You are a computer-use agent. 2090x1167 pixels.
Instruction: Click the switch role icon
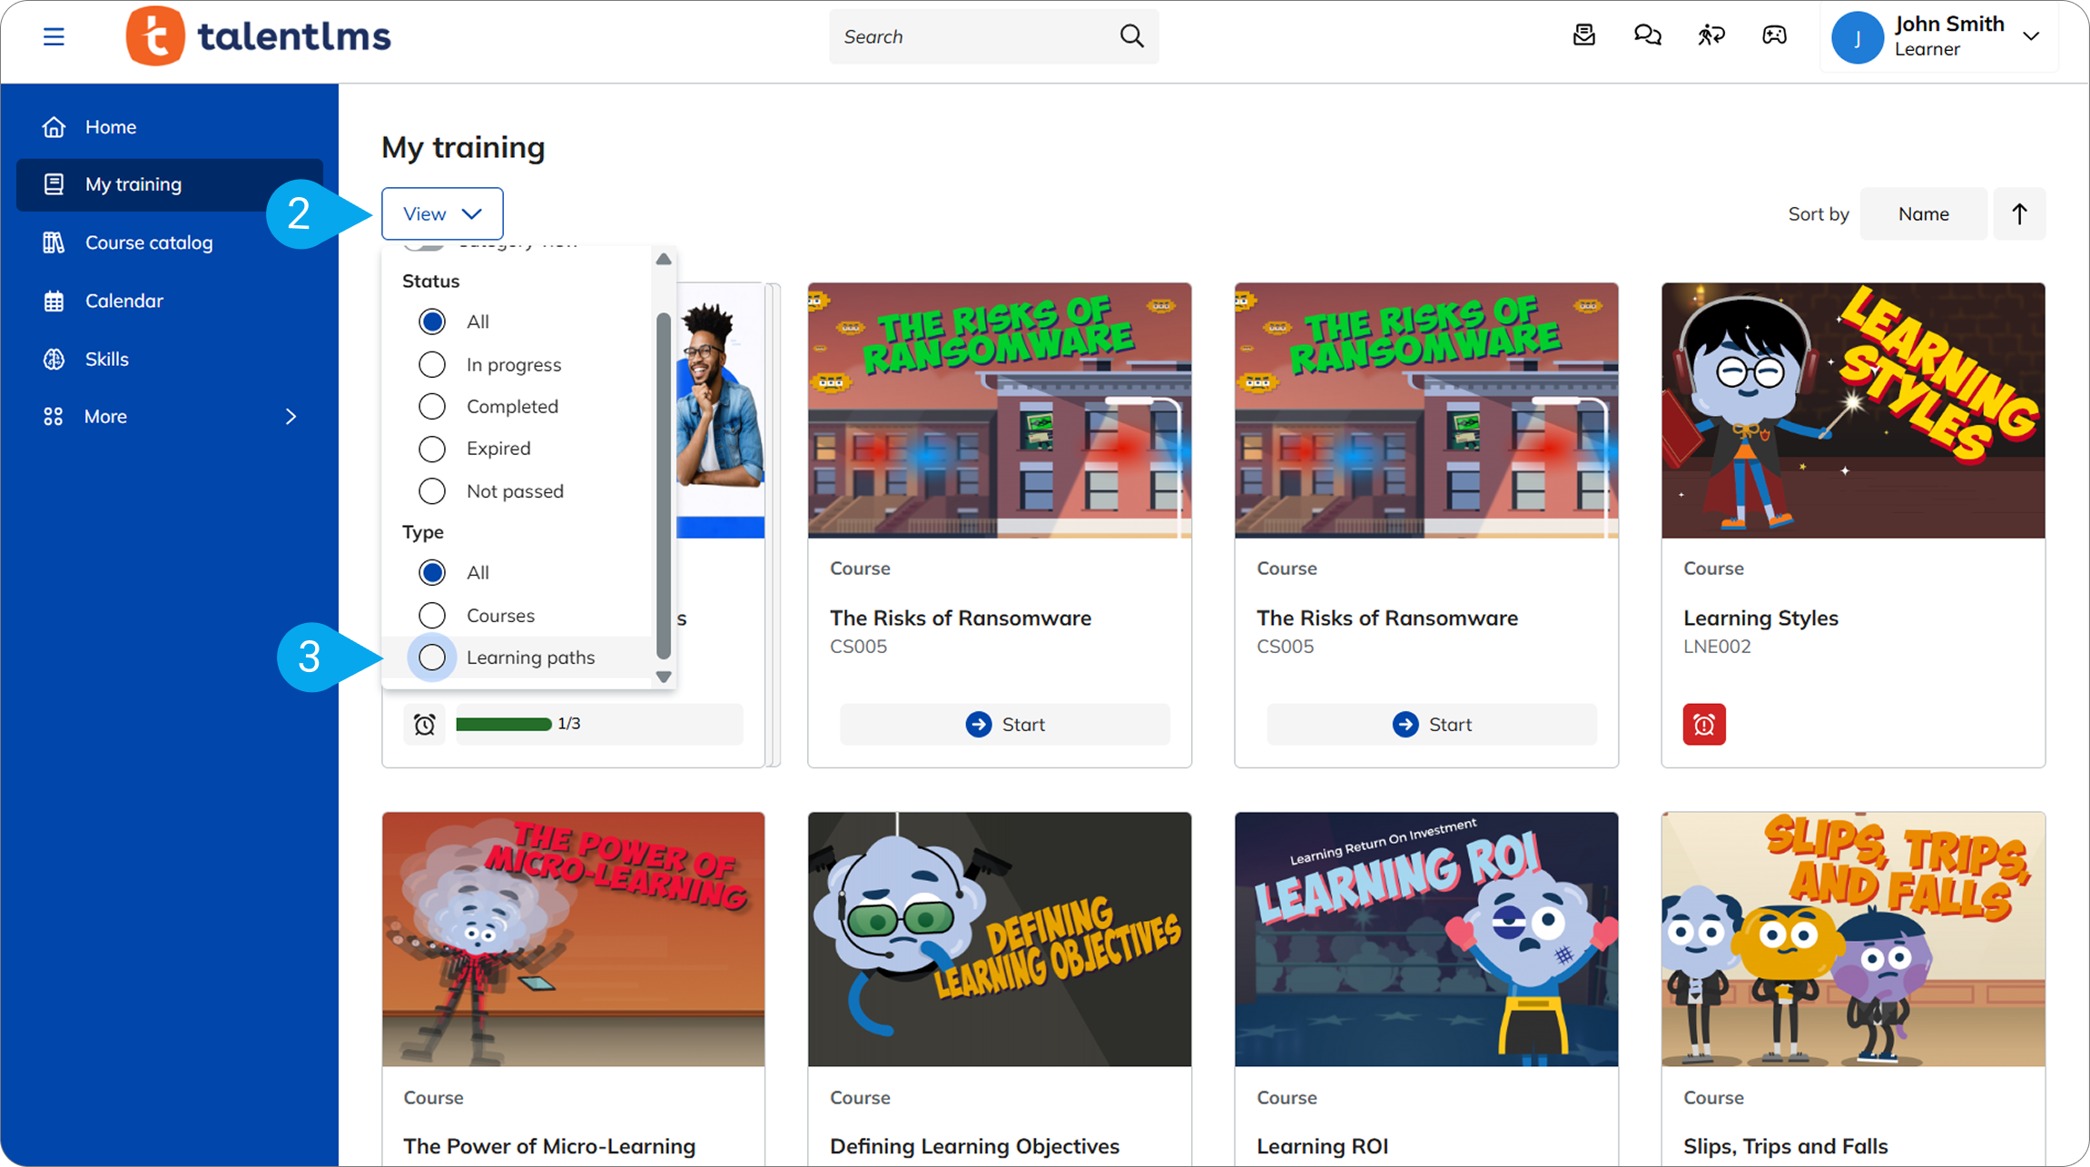(x=1710, y=35)
